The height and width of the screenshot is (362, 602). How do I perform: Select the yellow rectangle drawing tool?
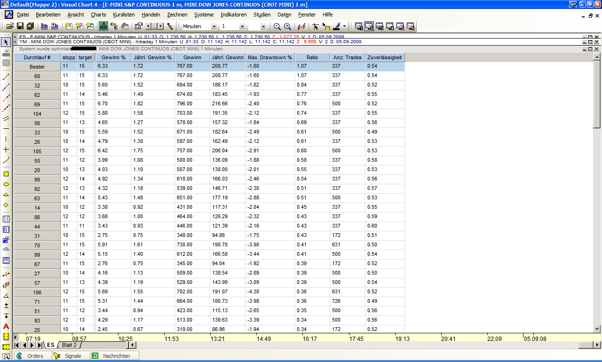pyautogui.click(x=6, y=174)
